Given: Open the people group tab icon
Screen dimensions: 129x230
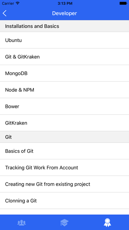Looking at the screenshot, I should click(x=21, y=223).
